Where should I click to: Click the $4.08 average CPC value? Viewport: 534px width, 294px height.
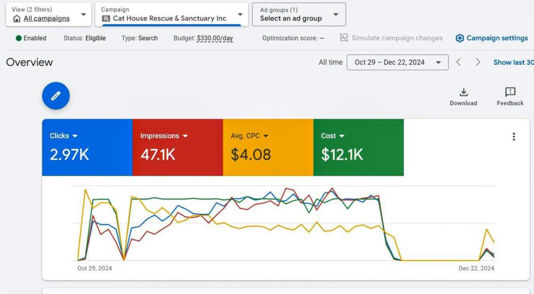coord(251,155)
